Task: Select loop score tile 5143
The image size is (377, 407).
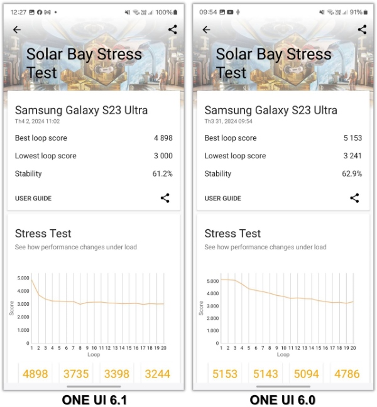Action: (x=265, y=374)
